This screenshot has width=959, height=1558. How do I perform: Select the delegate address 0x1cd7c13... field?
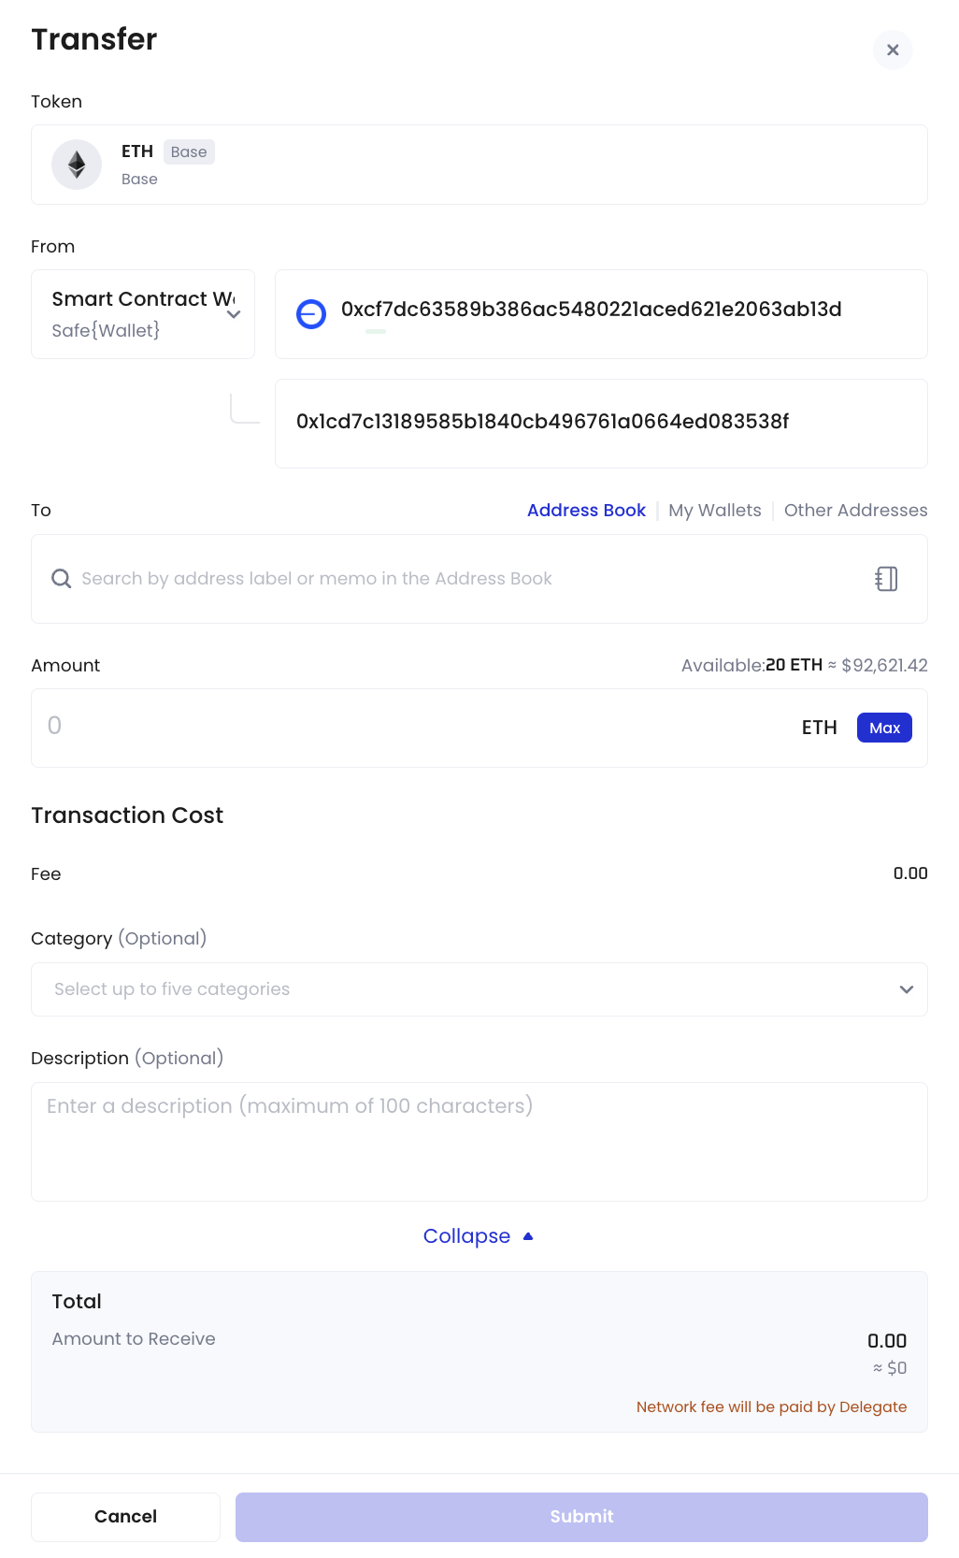[601, 424]
